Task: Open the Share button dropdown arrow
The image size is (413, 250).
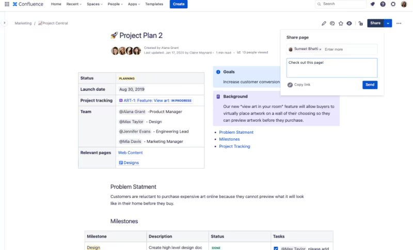Action: click(x=388, y=23)
